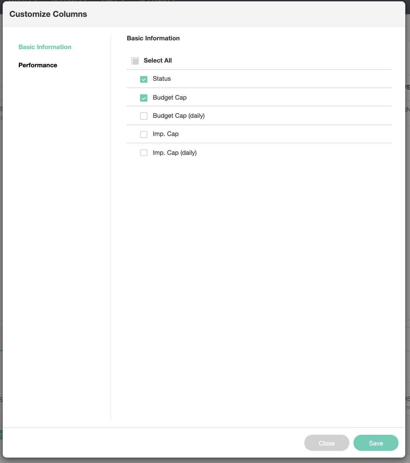This screenshot has width=410, height=463.
Task: Click the bold Basic Information panel heading
Action: [x=153, y=38]
